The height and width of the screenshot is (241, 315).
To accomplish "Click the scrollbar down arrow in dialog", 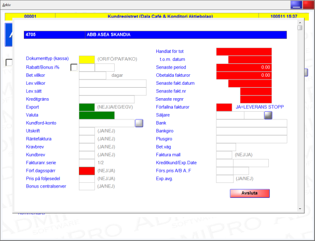I will (x=300, y=209).
